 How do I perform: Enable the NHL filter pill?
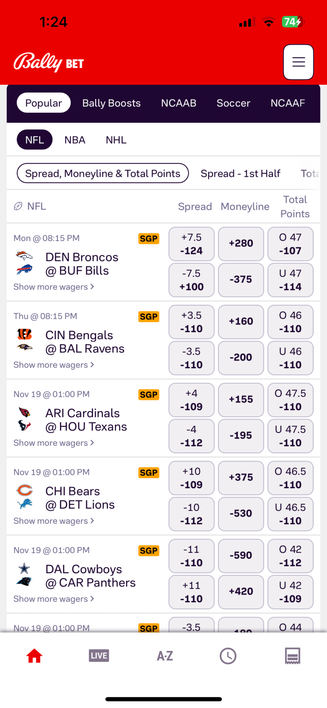[x=116, y=139]
